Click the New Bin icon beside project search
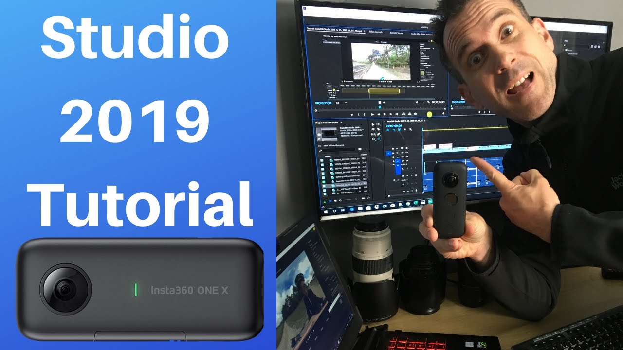Viewport: 623px width, 350px height. (360, 149)
